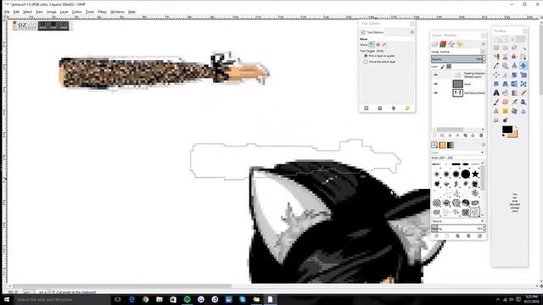Select the Ellipse Select tool
543x305 pixels.
(506, 47)
